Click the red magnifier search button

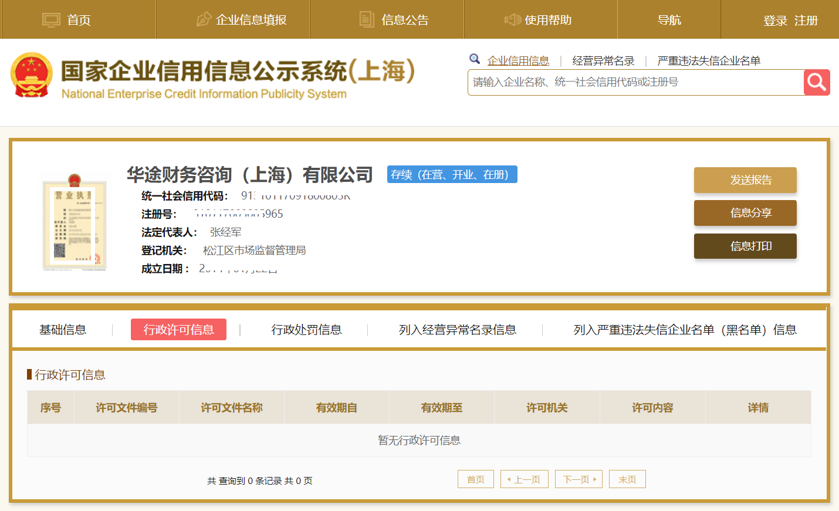tap(817, 82)
